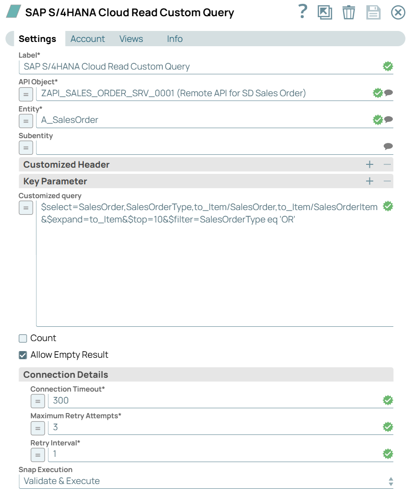Click the Entity validation checkmark
The height and width of the screenshot is (494, 408).
(378, 120)
